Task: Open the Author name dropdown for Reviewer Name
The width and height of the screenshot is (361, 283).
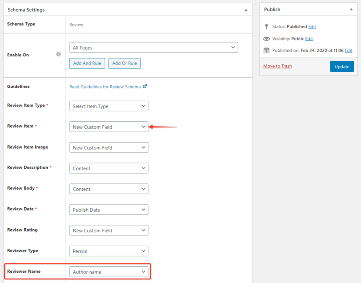Action: pos(109,272)
